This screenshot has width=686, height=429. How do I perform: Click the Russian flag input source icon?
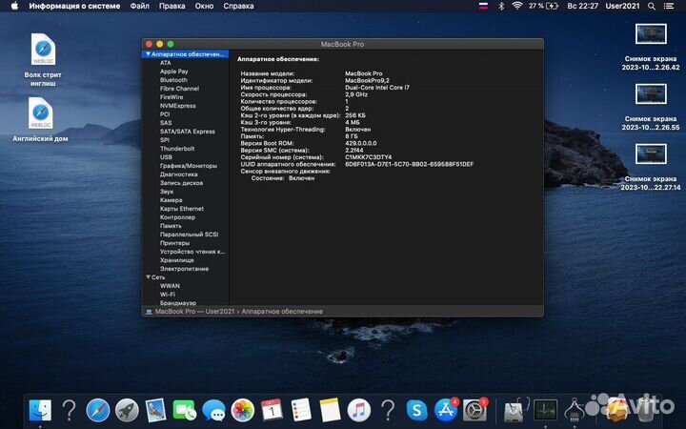click(x=483, y=6)
